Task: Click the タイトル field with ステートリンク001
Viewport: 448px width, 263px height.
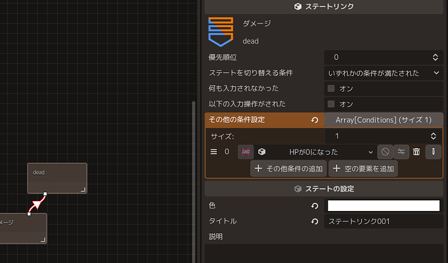Action: [384, 221]
